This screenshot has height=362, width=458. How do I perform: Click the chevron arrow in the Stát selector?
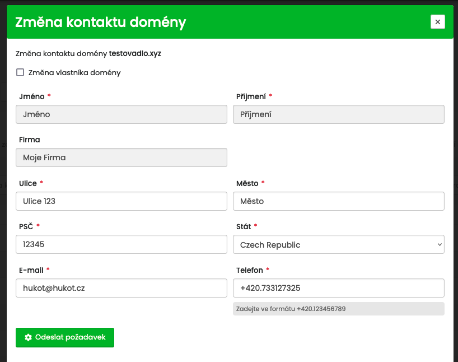click(438, 245)
